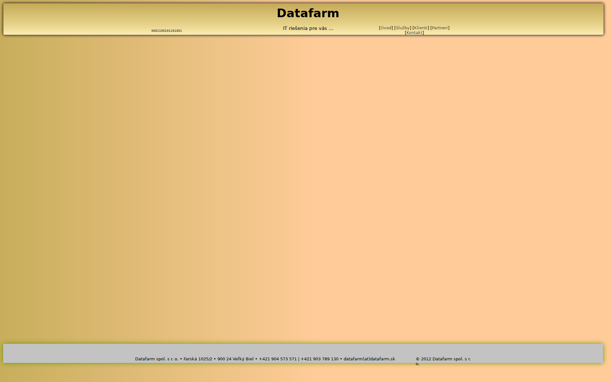Click the datafarm(at)datafarm.sk email address
612x382 pixels.
coord(369,358)
